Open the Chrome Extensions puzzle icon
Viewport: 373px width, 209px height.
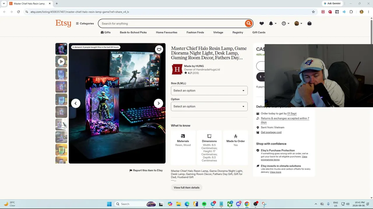pos(351,12)
